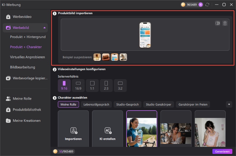Click the AI credits coin icon in the title bar
236x156 pixels.
click(183, 5)
